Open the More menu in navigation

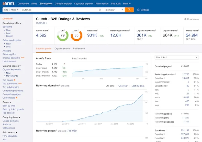pyautogui.click(x=127, y=4)
